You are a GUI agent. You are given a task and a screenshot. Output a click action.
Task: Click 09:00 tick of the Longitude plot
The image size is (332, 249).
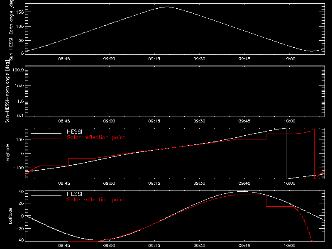coord(109,183)
